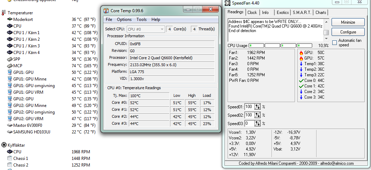The image size is (371, 170).
Task: Adjust the Speed01 spinner arrows
Action: tap(258, 107)
